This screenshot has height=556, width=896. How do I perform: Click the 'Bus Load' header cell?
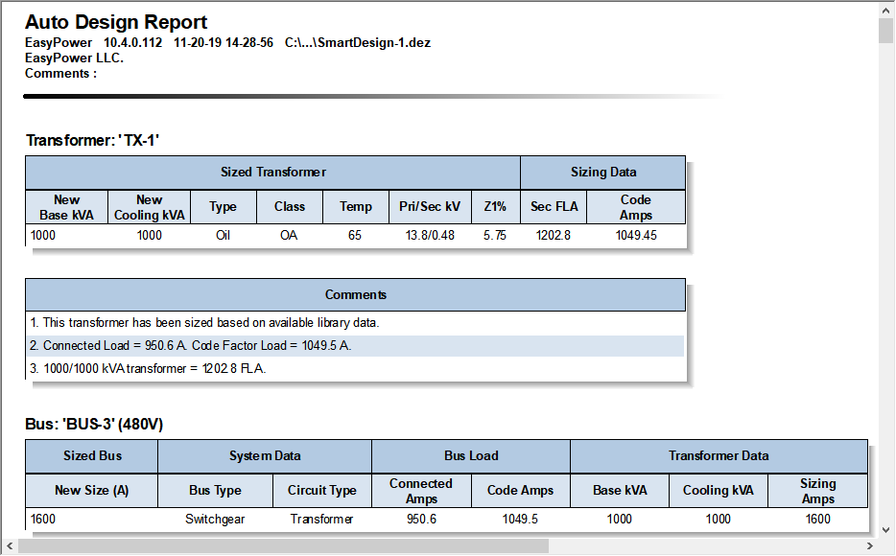point(470,456)
